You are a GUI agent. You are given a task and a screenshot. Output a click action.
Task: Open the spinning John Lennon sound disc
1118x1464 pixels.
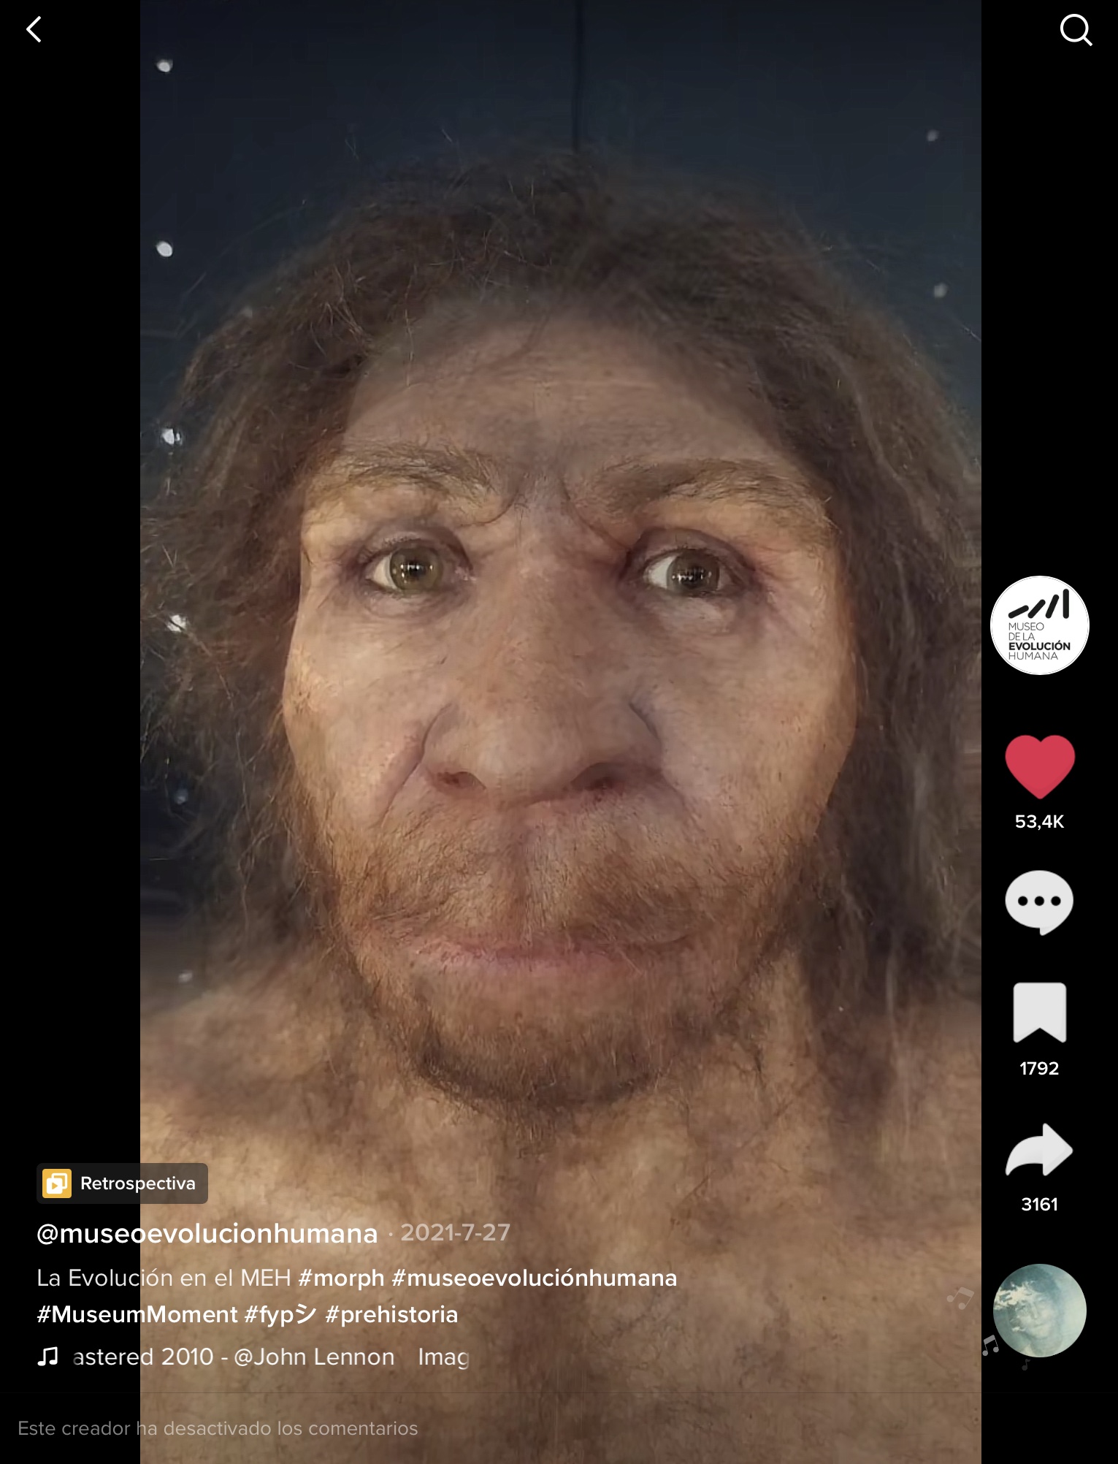coord(1039,1311)
